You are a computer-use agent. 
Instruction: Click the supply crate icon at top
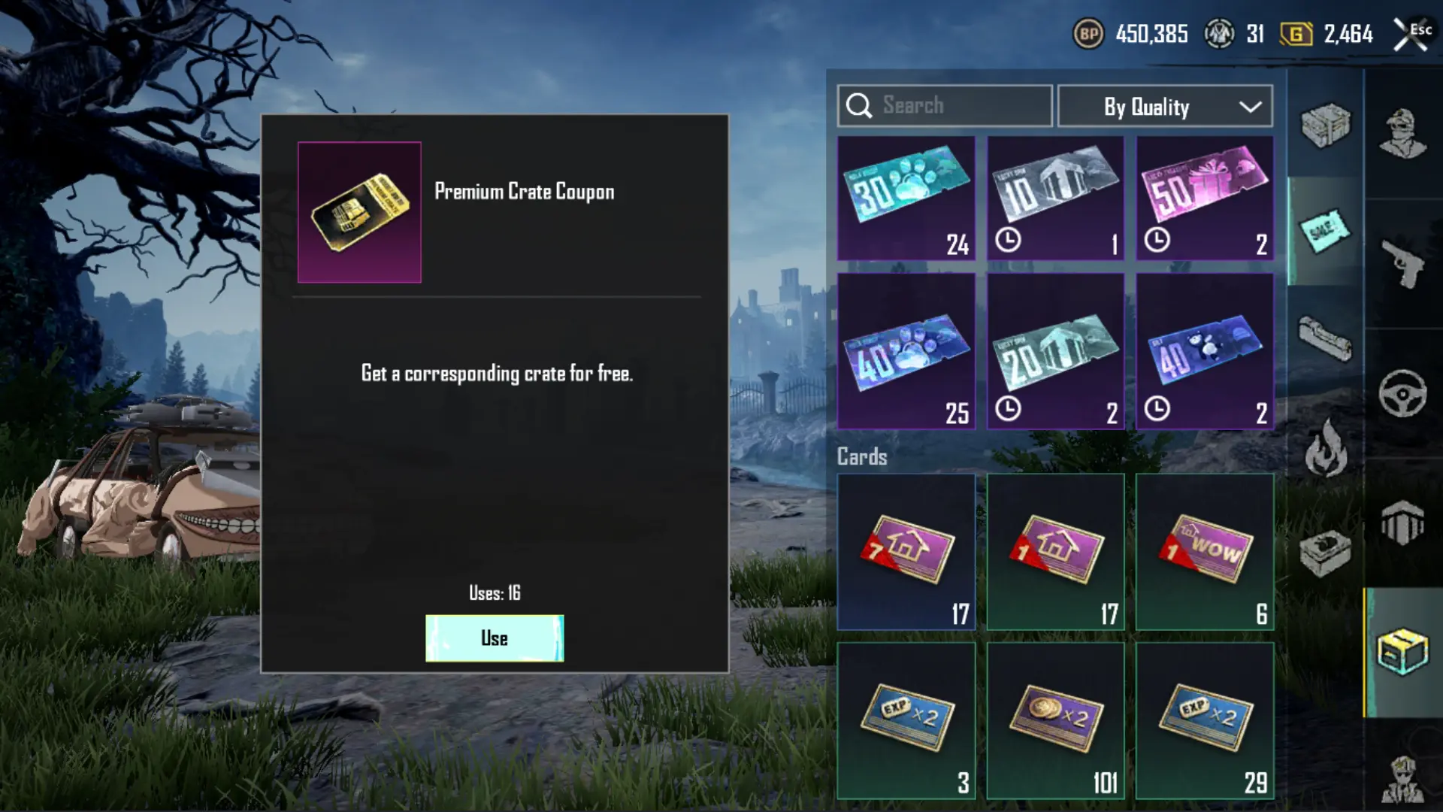click(x=1326, y=125)
